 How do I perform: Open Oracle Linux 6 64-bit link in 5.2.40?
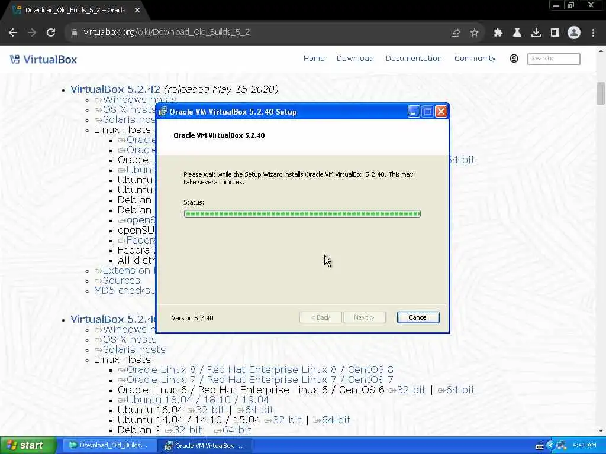456,390
